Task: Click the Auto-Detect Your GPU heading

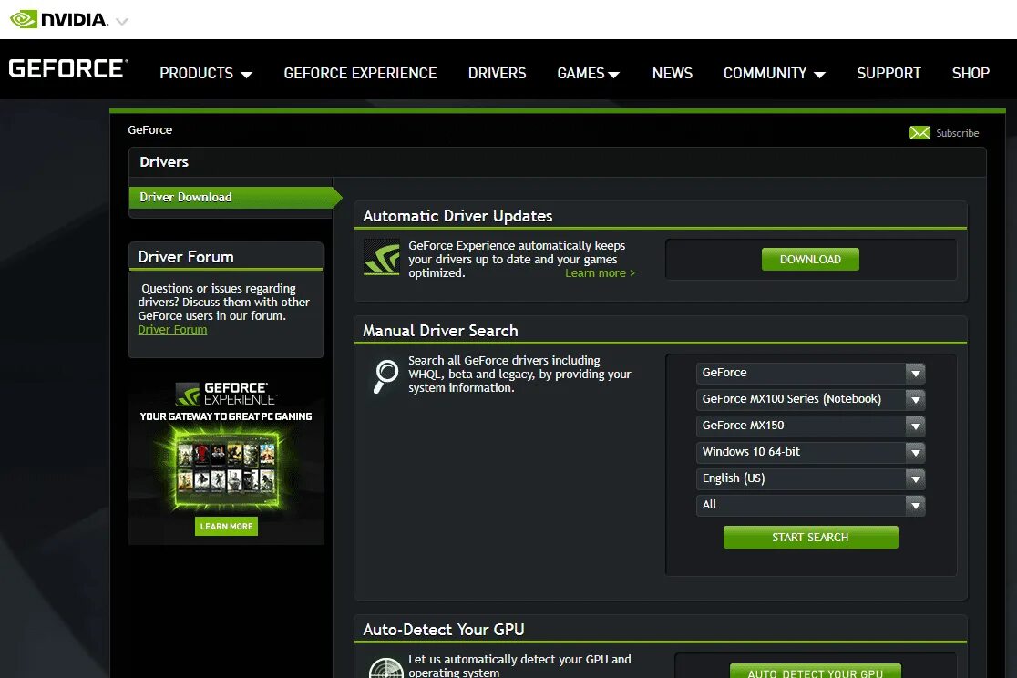Action: click(x=444, y=630)
